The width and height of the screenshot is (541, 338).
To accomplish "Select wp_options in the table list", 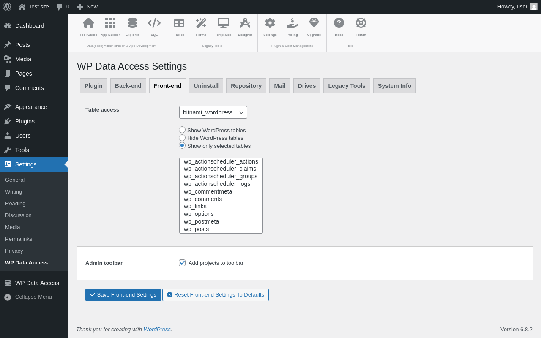I will 221,214.
